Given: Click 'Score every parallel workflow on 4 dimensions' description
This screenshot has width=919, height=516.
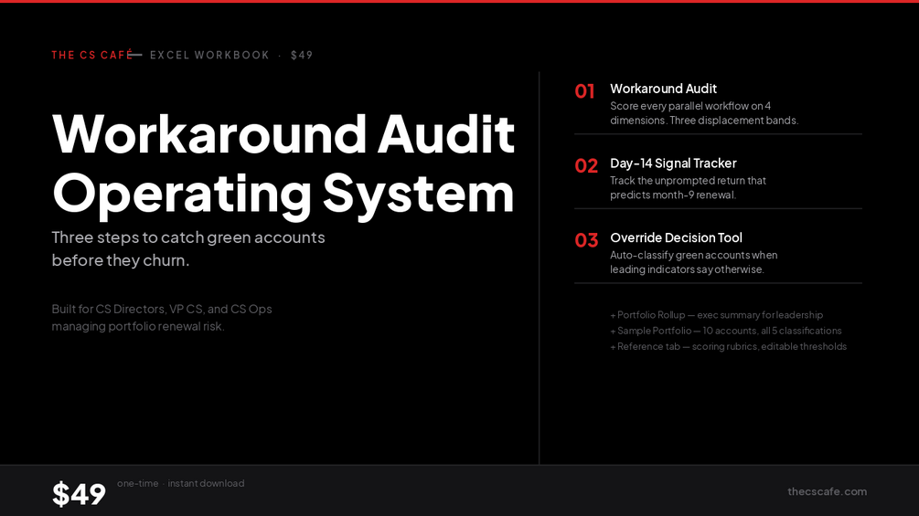Looking at the screenshot, I should [704, 113].
